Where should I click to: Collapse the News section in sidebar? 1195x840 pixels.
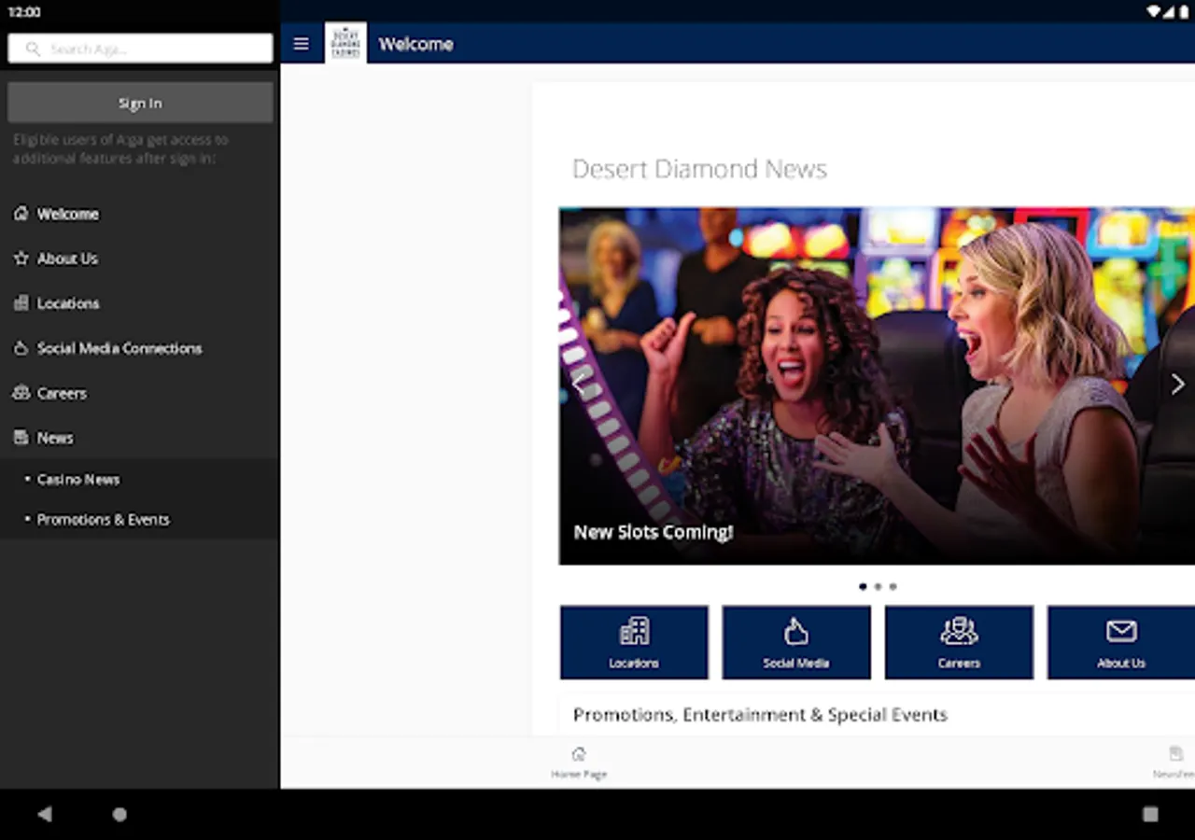(x=54, y=437)
